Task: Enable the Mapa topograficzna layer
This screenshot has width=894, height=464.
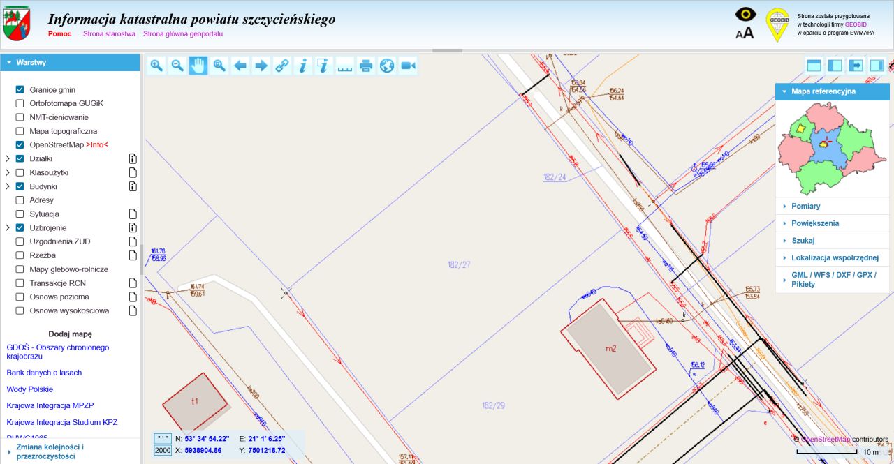Action: coord(20,131)
